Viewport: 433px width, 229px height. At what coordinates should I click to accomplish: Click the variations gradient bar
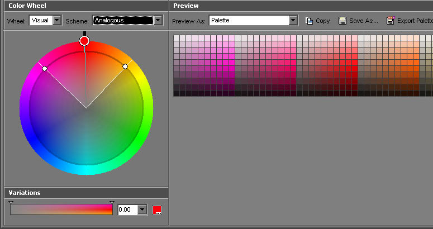click(61, 209)
